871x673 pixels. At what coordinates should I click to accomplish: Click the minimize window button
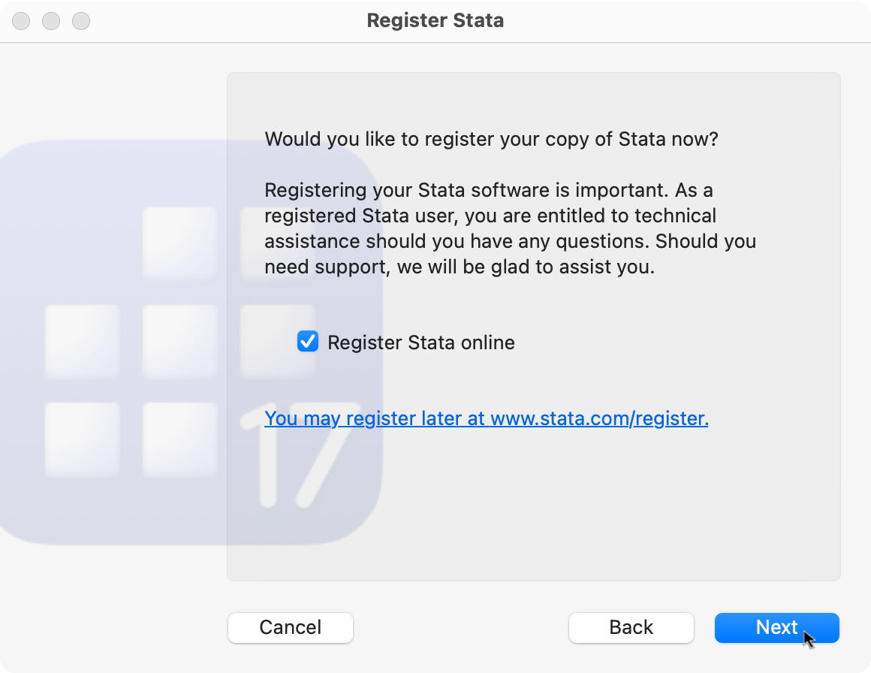pyautogui.click(x=51, y=21)
